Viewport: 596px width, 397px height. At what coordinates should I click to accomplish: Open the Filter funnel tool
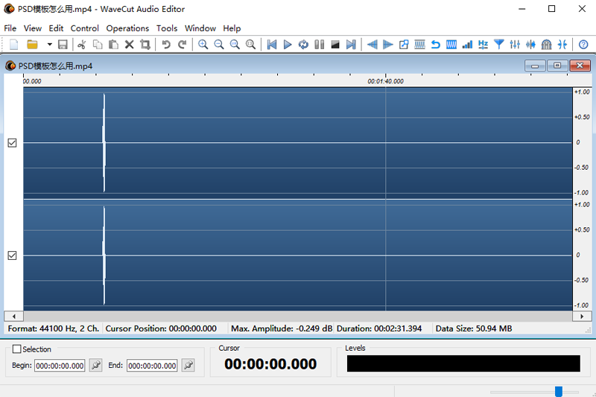tap(499, 45)
